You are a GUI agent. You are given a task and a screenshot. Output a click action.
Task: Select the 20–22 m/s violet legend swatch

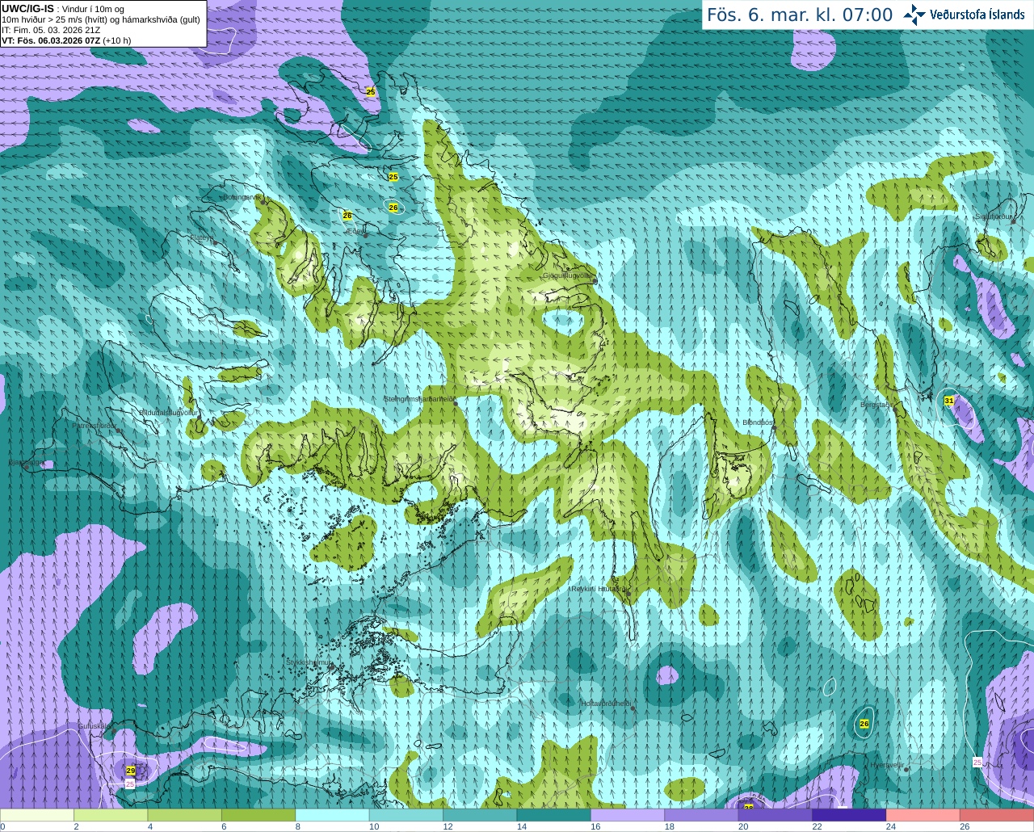pos(775,815)
